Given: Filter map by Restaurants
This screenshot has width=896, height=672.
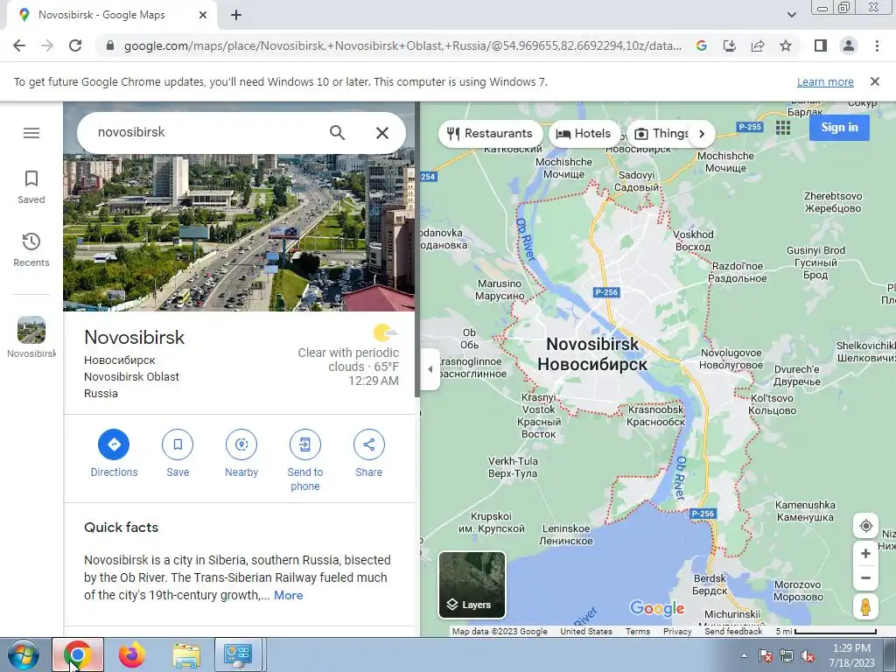Looking at the screenshot, I should (x=490, y=134).
